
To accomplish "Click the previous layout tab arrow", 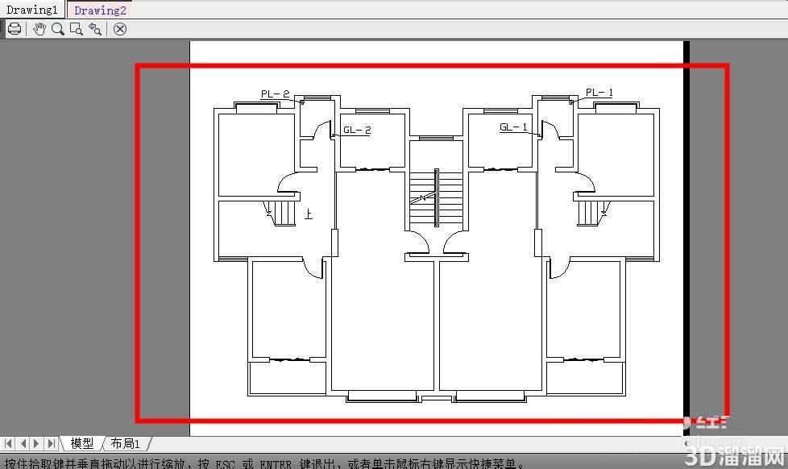I will tap(23, 443).
